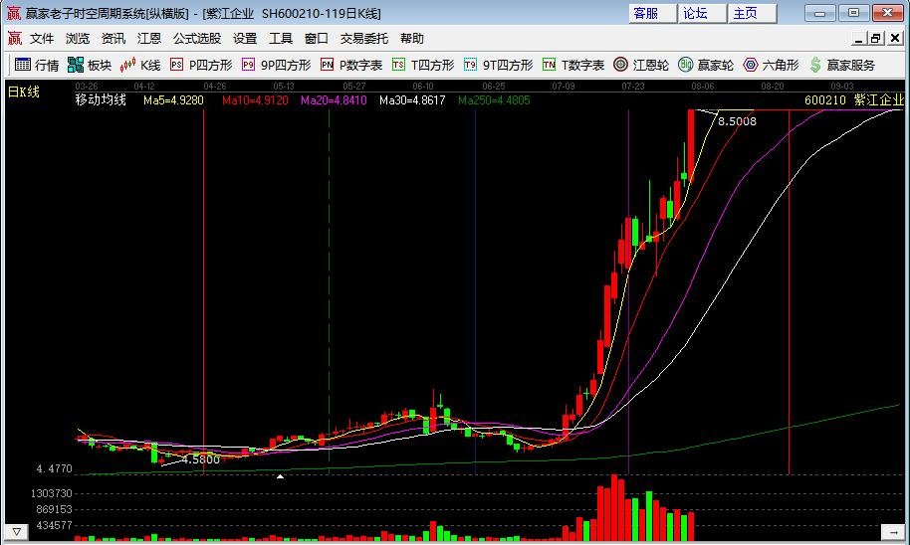Open the 窗口 menu
910x545 pixels.
pos(317,38)
